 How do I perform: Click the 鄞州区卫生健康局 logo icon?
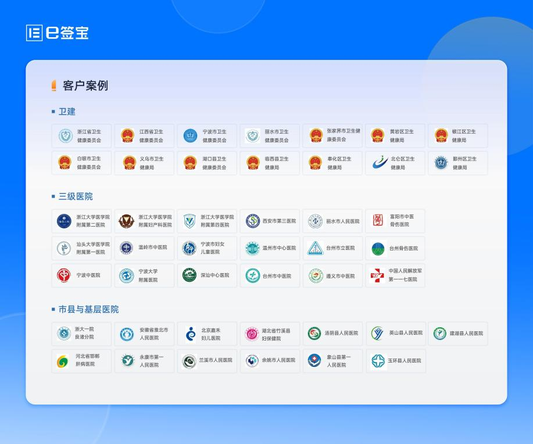[441, 163]
